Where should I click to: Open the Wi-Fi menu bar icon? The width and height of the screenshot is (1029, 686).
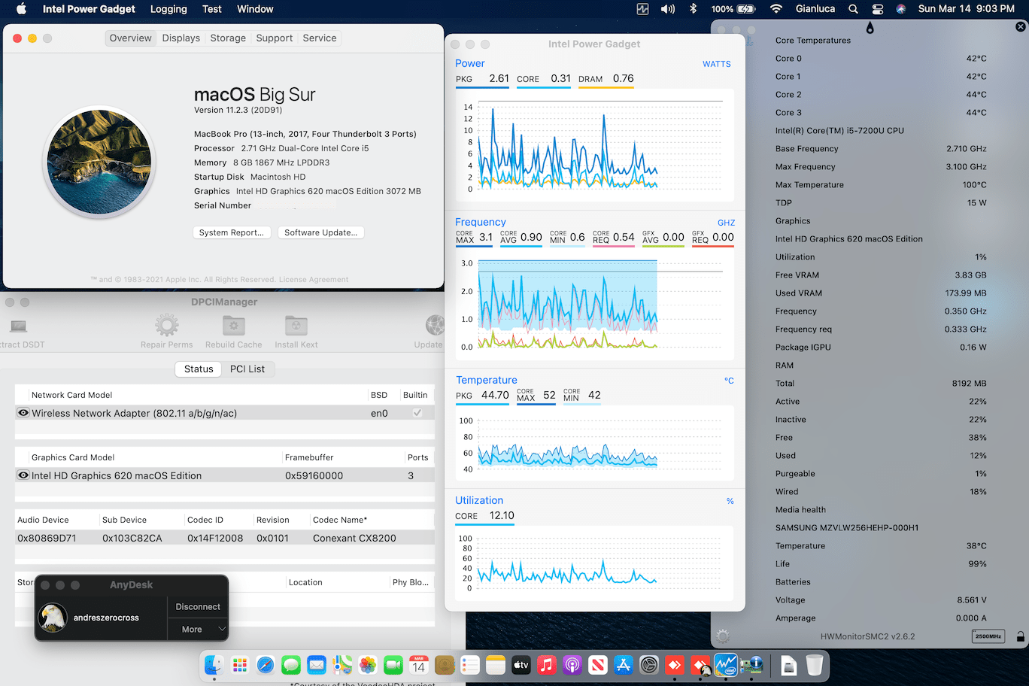pos(776,9)
